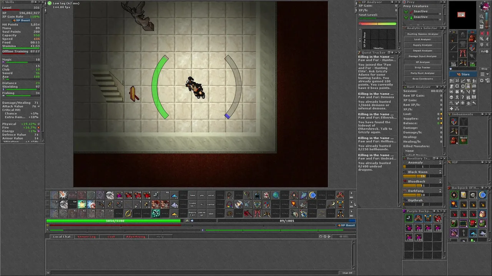The width and height of the screenshot is (492, 276).
Task: Click the red legs equipment slot
Action: pyautogui.click(x=463, y=53)
